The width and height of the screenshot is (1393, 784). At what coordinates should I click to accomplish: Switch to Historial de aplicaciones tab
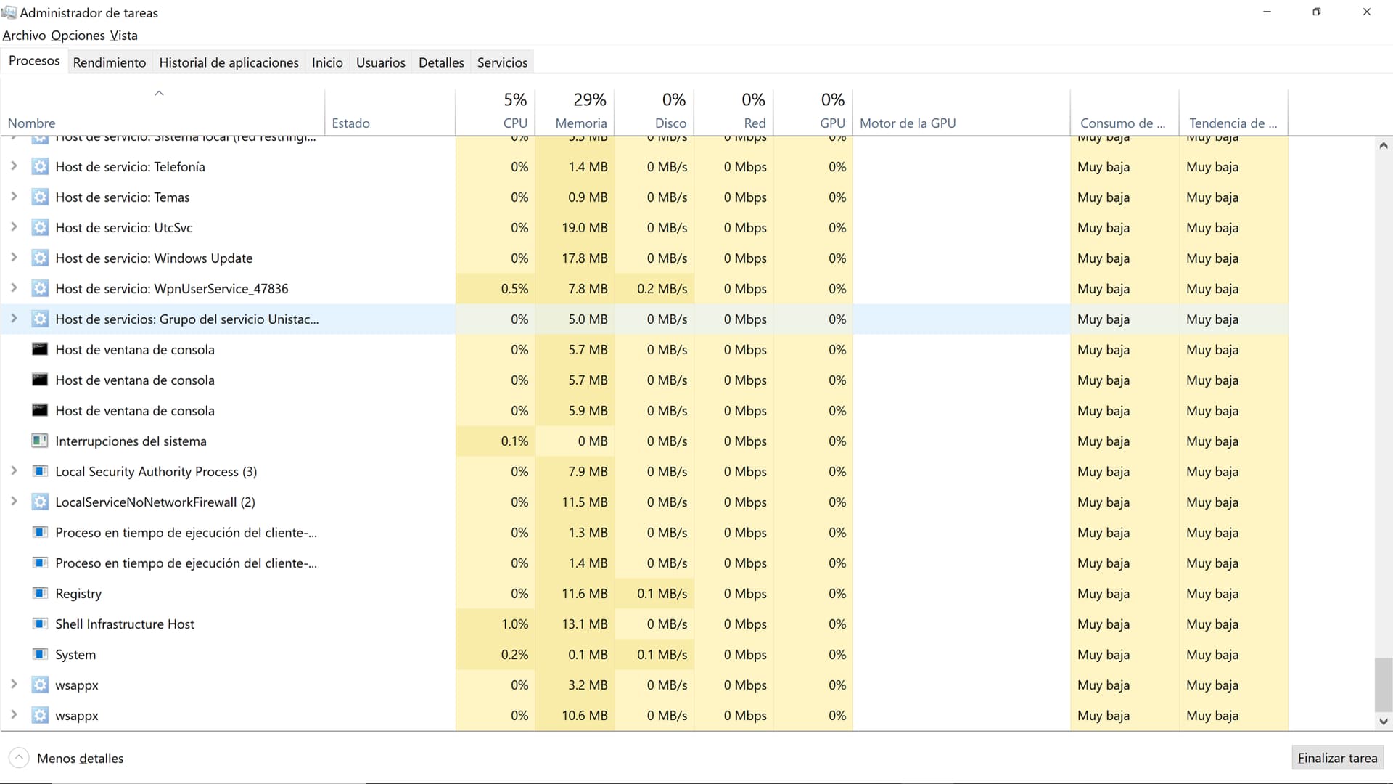click(x=229, y=62)
